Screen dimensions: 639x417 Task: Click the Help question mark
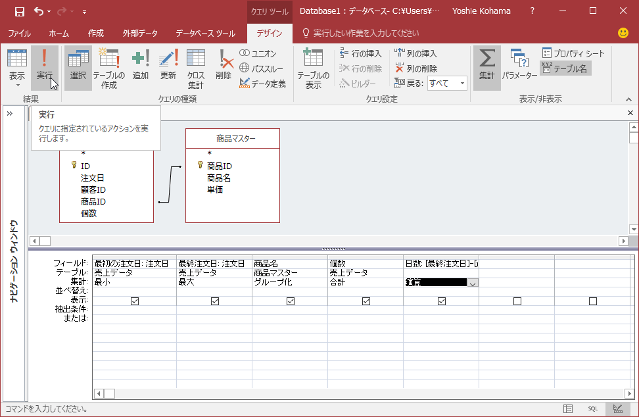click(532, 11)
